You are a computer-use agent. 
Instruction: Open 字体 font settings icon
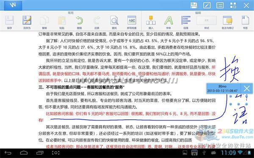[x=168, y=22]
